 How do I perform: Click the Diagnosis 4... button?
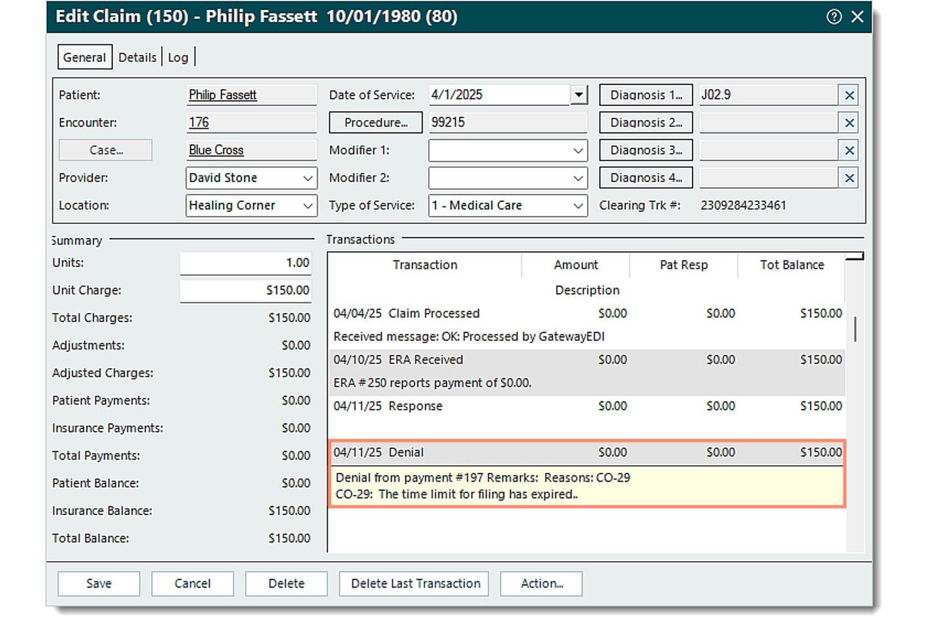pos(646,177)
